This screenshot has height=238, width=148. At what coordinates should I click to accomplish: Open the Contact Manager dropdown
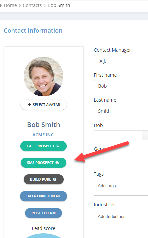click(121, 61)
